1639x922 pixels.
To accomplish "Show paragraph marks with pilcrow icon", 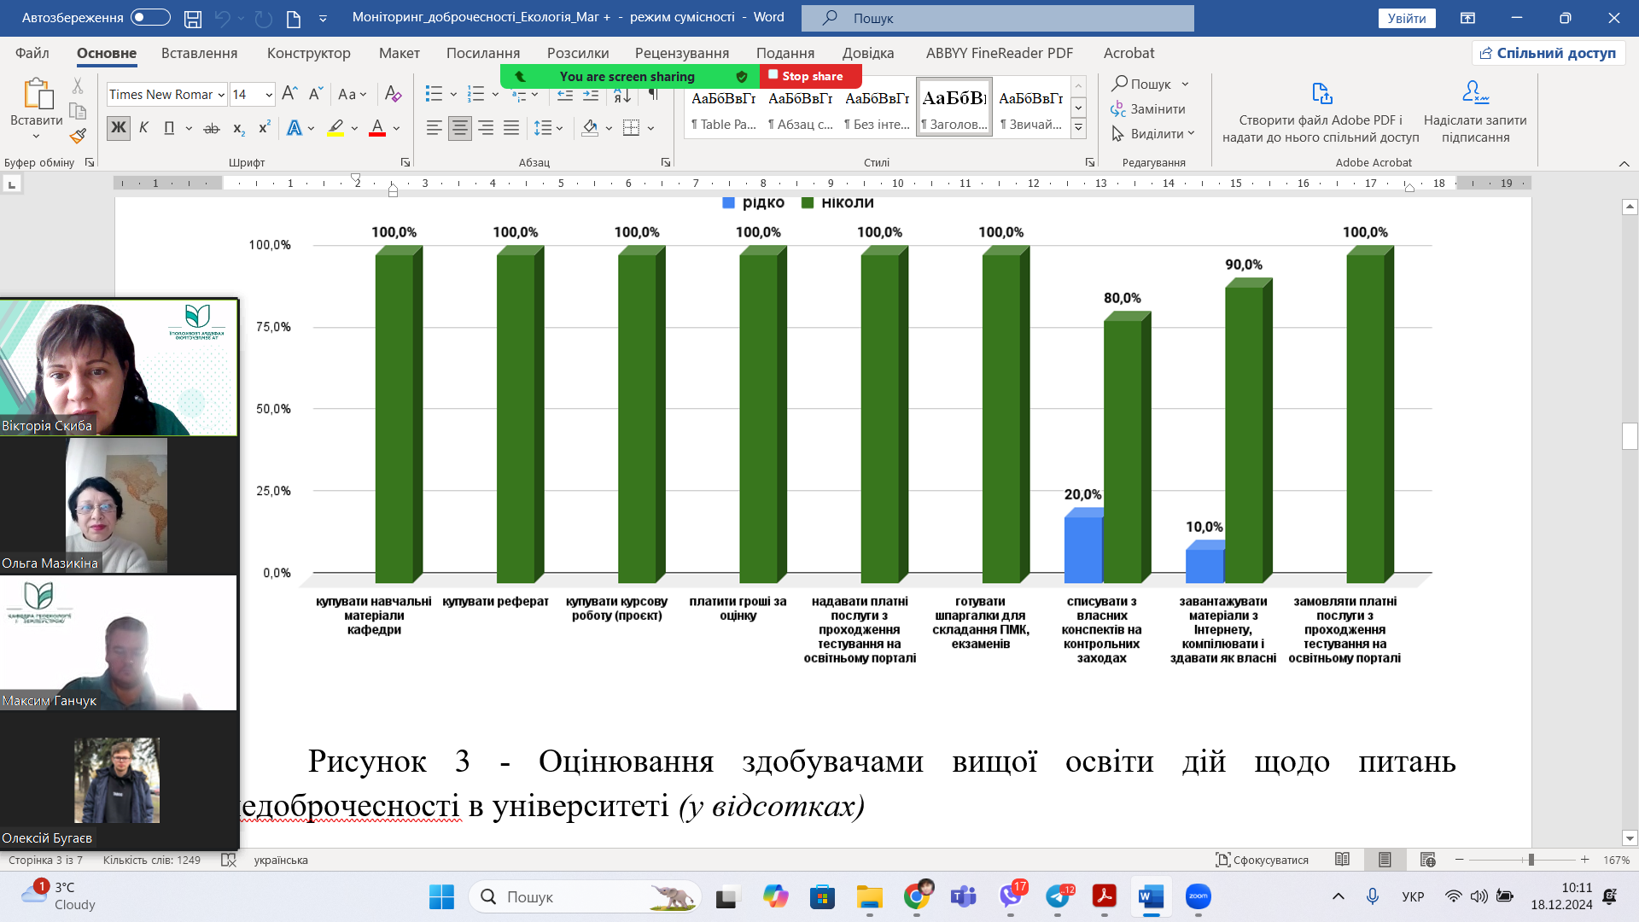I will pyautogui.click(x=653, y=94).
